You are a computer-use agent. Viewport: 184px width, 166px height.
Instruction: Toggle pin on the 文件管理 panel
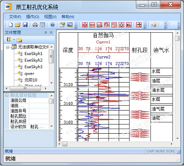coord(46,32)
